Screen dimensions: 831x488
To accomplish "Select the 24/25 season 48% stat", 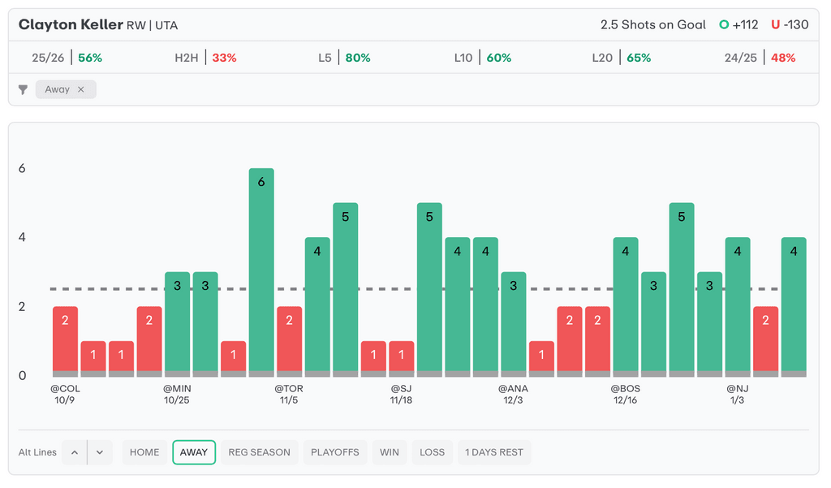I will 760,58.
